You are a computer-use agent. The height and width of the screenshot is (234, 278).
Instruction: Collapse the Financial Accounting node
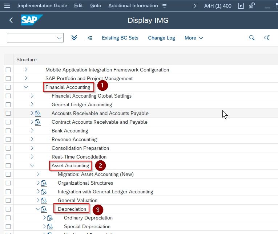click(x=26, y=87)
